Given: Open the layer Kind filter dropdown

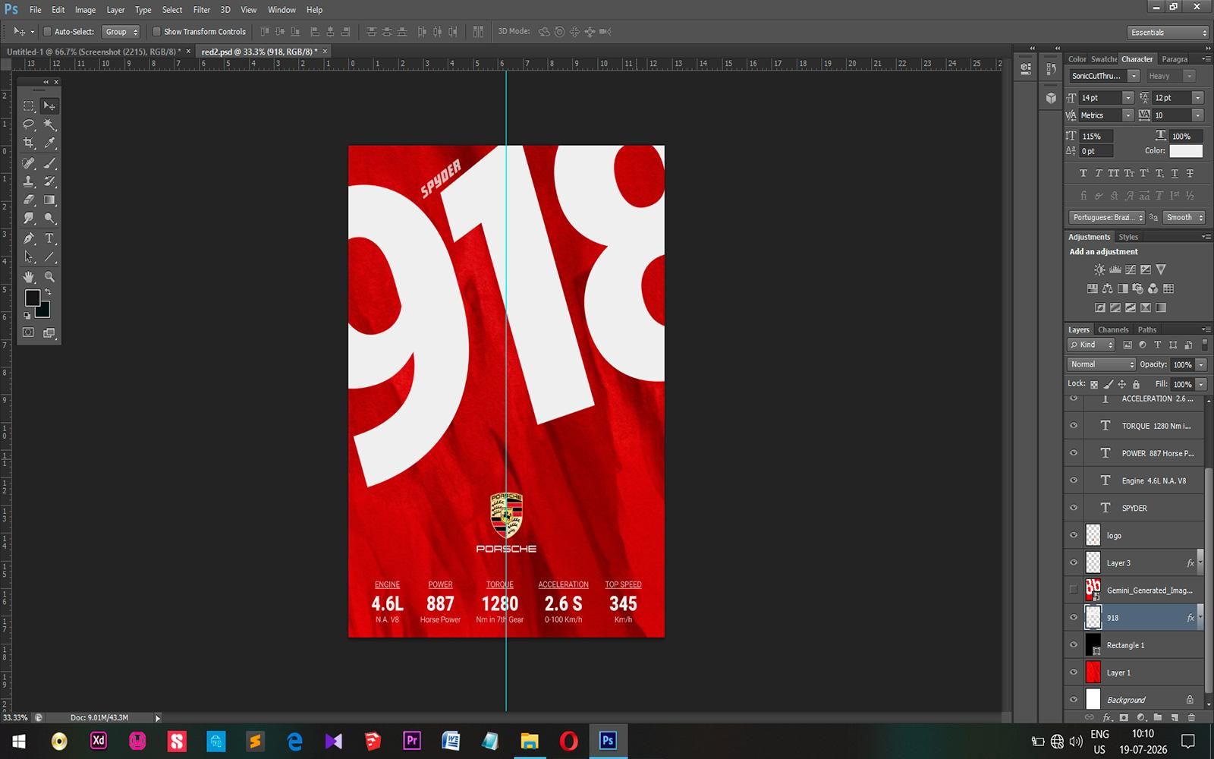Looking at the screenshot, I should [1091, 345].
